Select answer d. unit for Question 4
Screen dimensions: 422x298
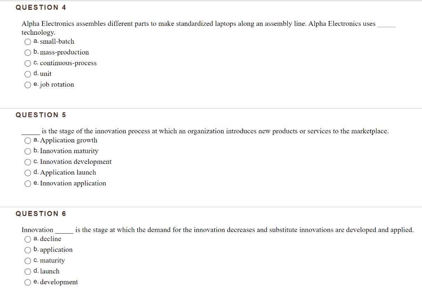pyautogui.click(x=27, y=74)
